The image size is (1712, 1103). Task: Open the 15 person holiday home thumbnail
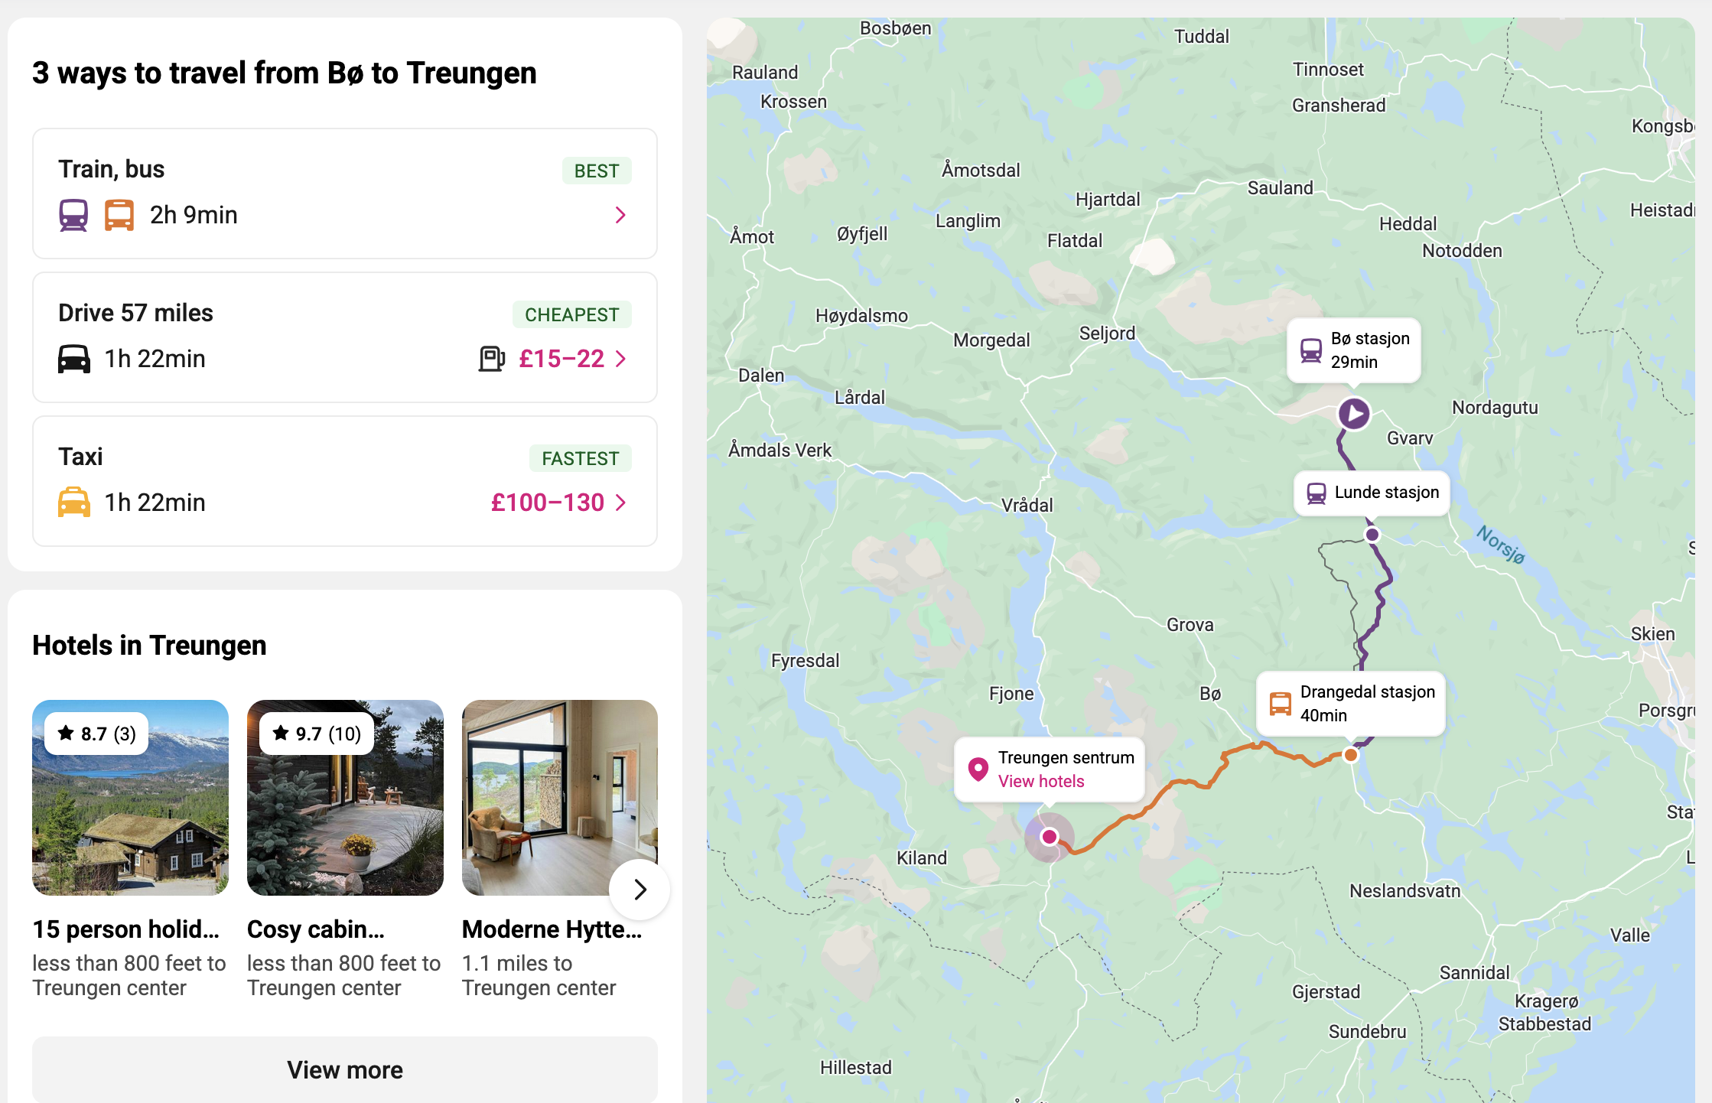130,798
